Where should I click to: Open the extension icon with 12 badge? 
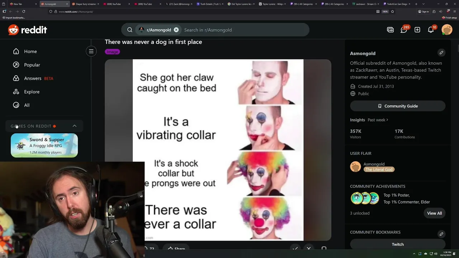(448, 11)
